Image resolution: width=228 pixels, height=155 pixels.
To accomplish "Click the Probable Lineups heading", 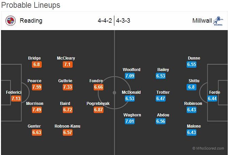I will point(31,5).
